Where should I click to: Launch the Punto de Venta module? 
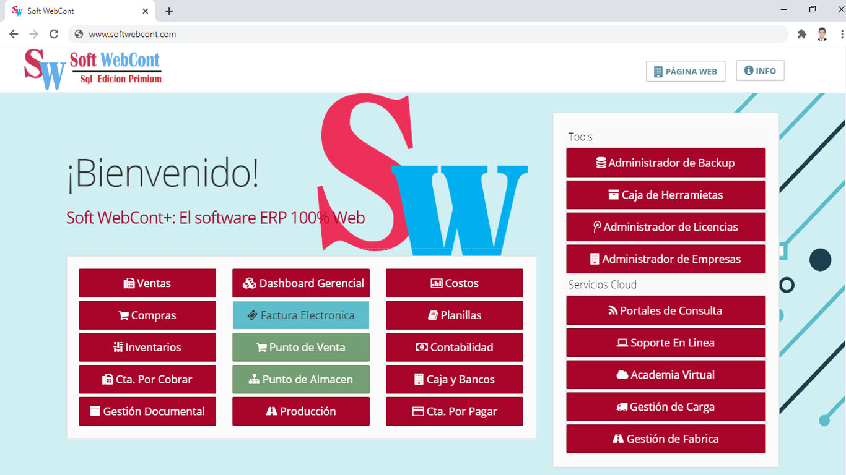point(301,348)
